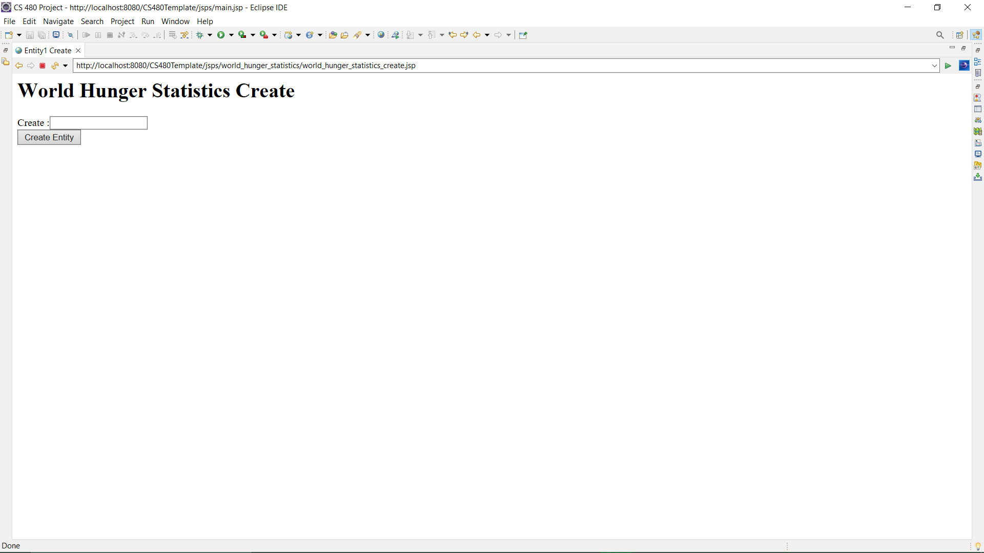Open the Save All toolbar icon

coord(42,35)
